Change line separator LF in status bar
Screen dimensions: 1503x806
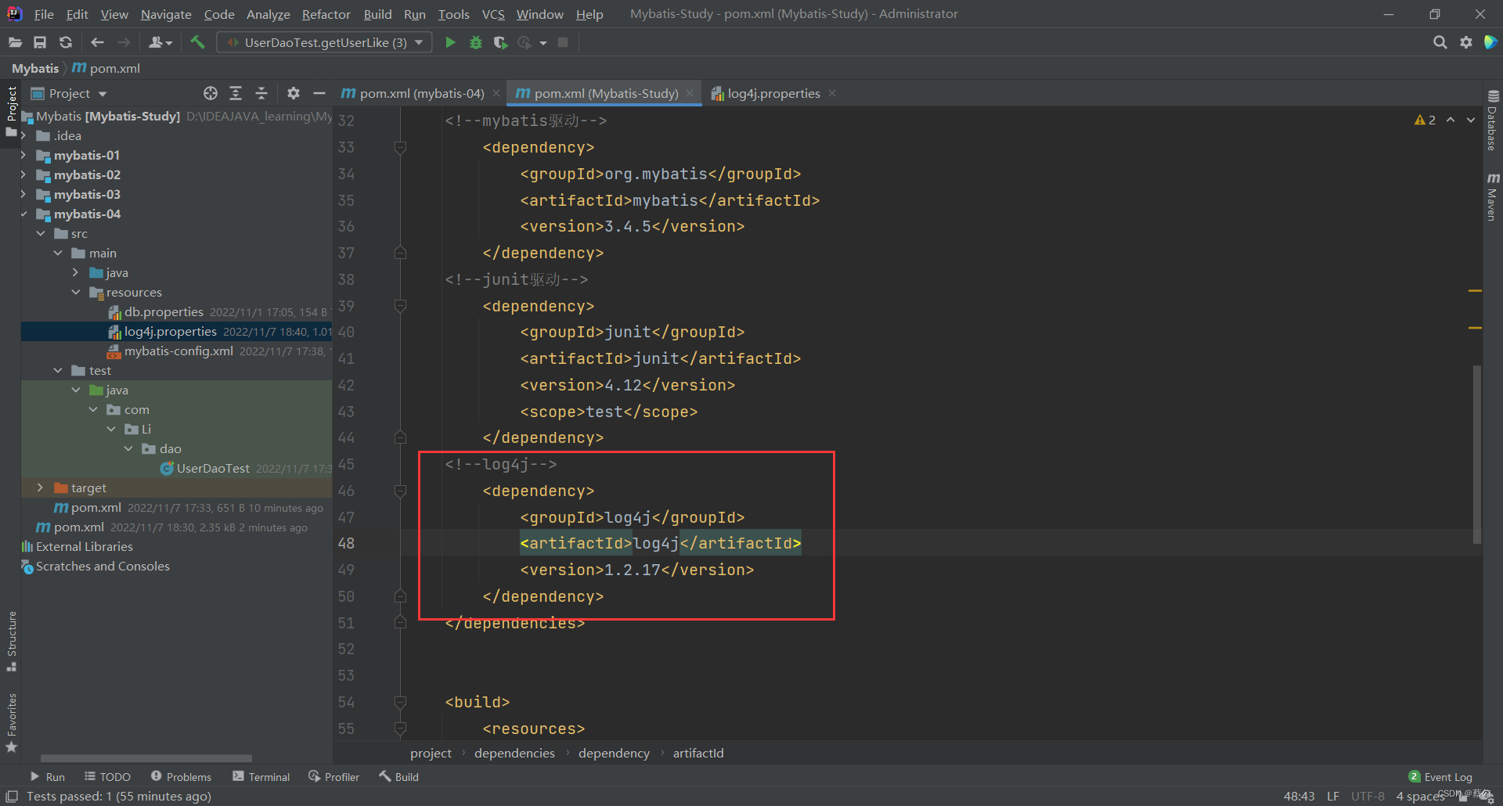tap(1332, 797)
